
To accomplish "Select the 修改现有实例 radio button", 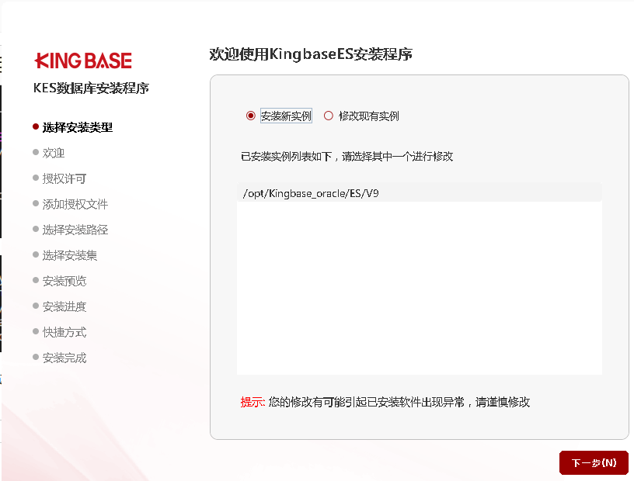I will pyautogui.click(x=329, y=116).
